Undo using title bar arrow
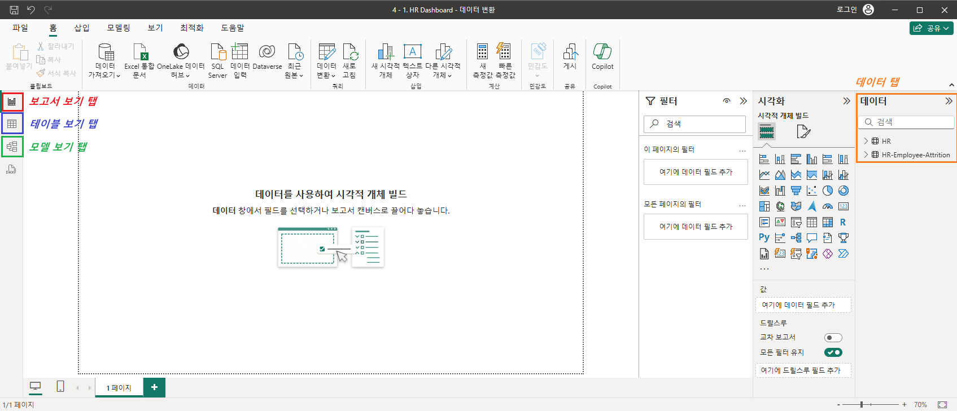Viewport: 957px width, 411px height. pyautogui.click(x=31, y=10)
